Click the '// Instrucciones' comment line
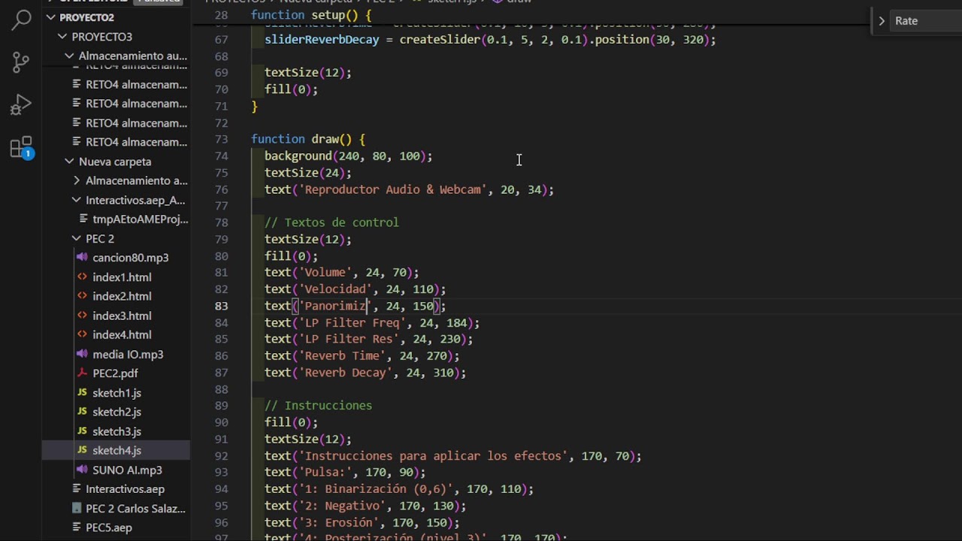This screenshot has width=962, height=541. [318, 406]
